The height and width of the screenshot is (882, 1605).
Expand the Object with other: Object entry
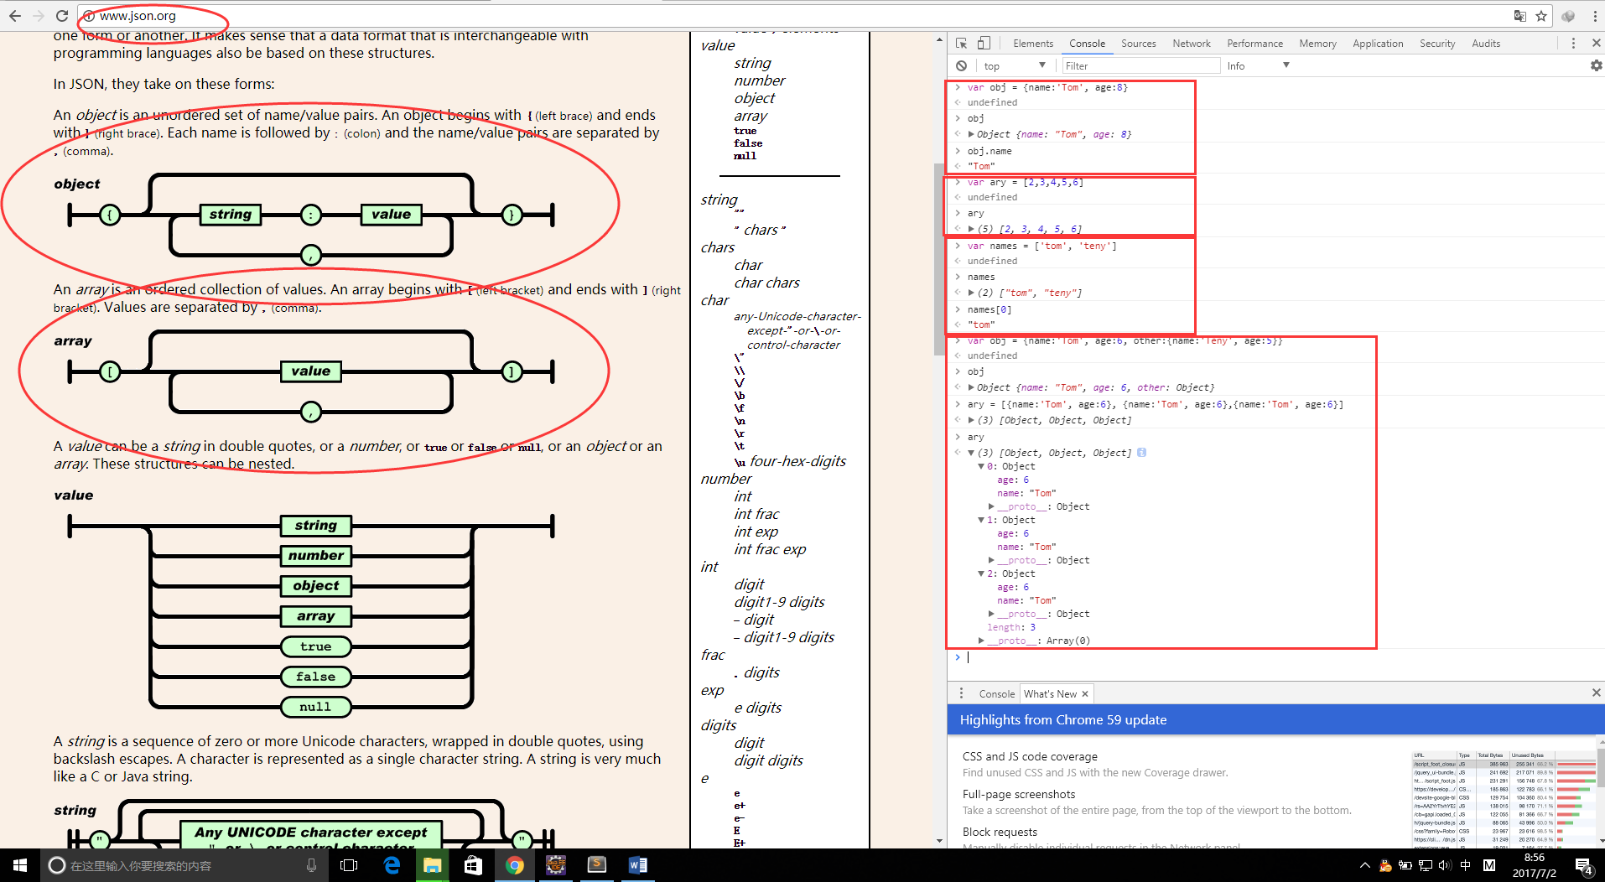(x=971, y=387)
